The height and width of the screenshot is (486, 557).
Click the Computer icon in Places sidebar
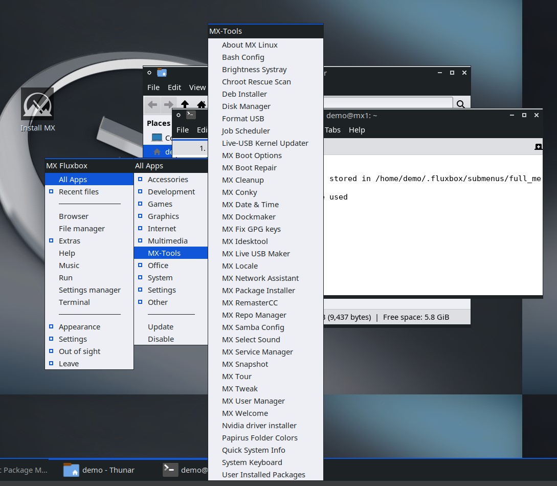[x=157, y=138]
